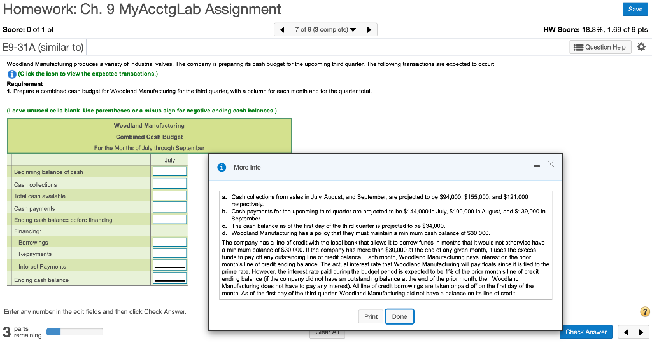The height and width of the screenshot is (345, 652).
Task: Click 'Woodland Manufacturing' table heading
Action: point(149,125)
